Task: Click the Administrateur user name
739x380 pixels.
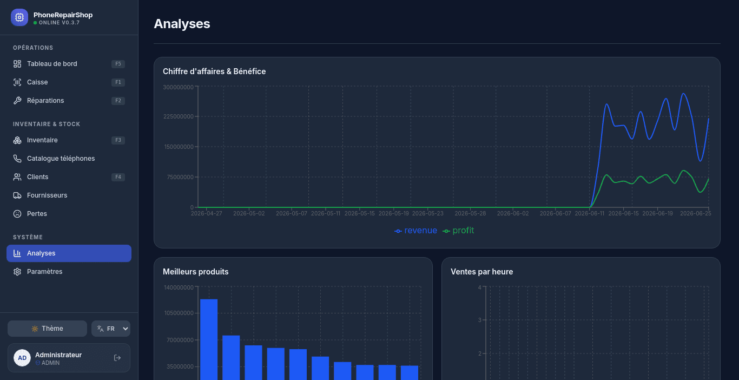Action: [x=58, y=355]
